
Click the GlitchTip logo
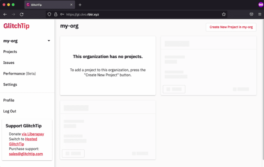16,26
